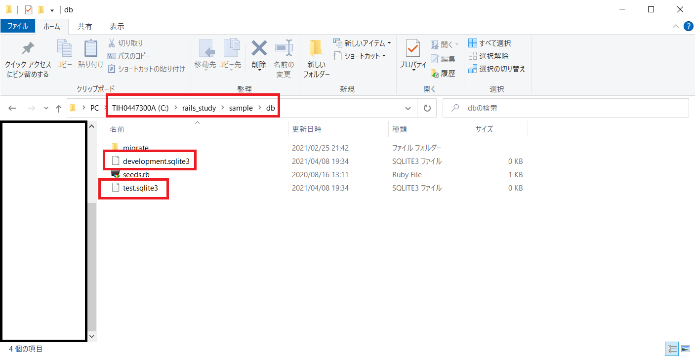
Task: Open the recent locations dropdown arrow
Action: (x=46, y=108)
